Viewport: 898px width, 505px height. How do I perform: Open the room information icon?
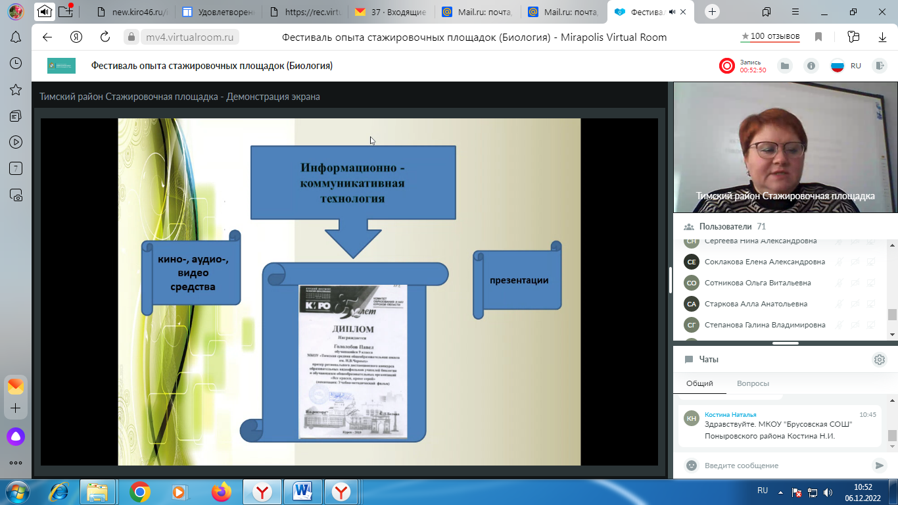811,66
